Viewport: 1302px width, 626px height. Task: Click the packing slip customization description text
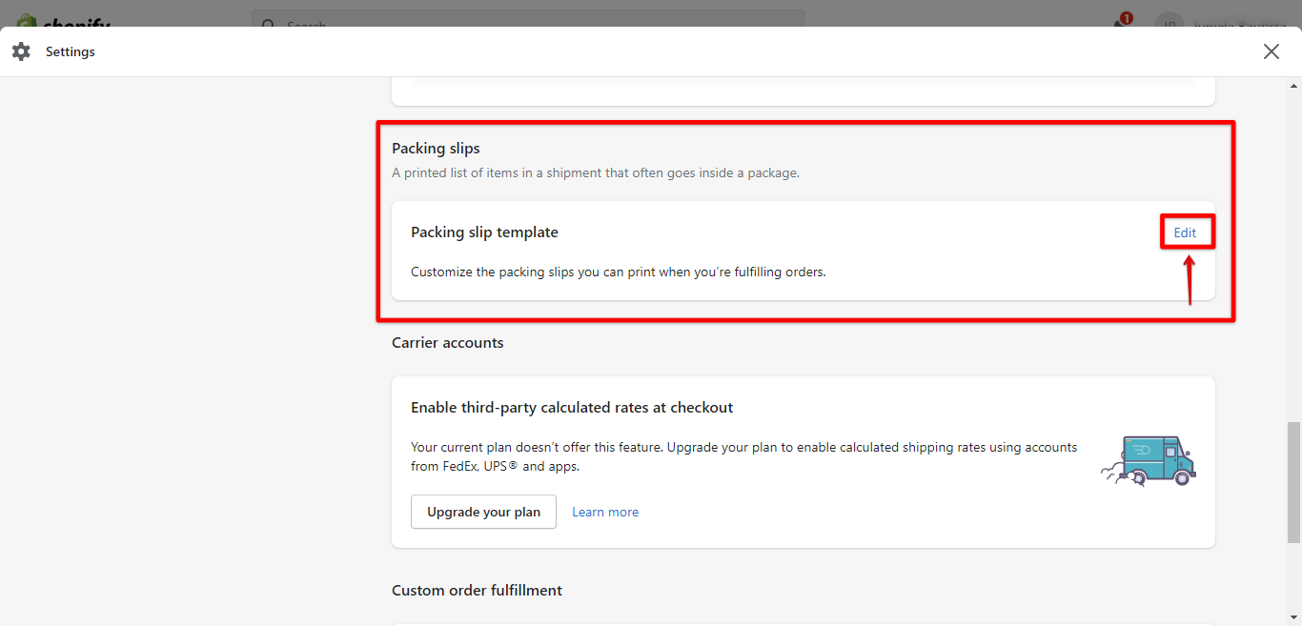618,272
